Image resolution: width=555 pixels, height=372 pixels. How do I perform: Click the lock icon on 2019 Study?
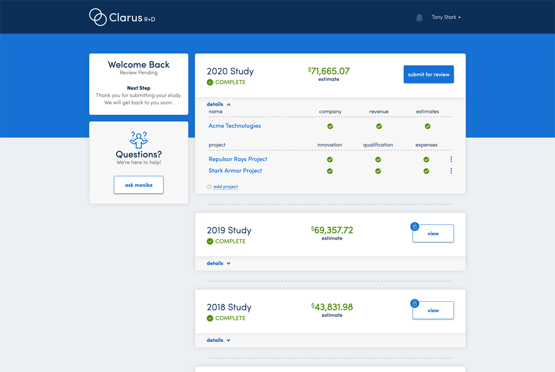click(x=414, y=227)
